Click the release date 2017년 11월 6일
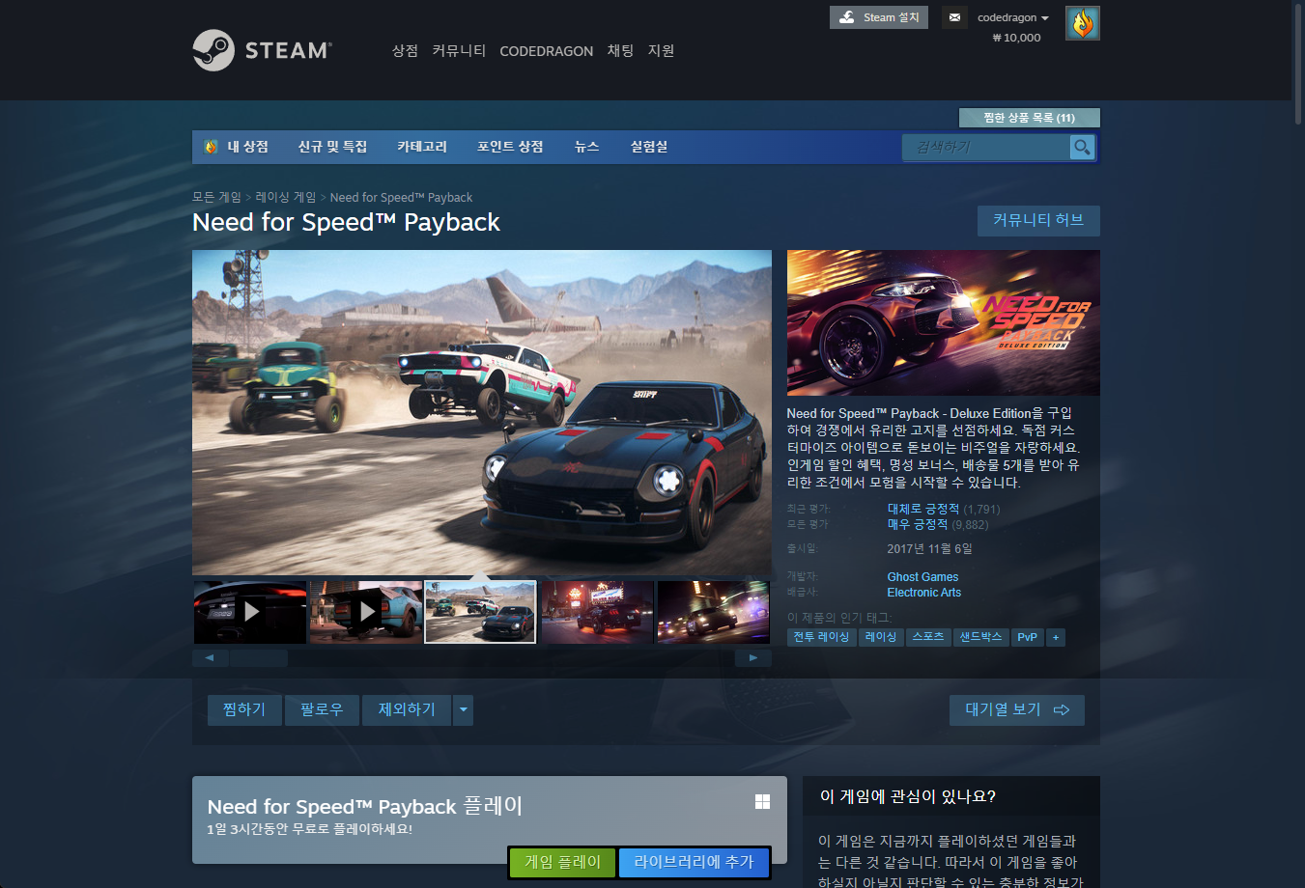The height and width of the screenshot is (888, 1305). tap(929, 548)
